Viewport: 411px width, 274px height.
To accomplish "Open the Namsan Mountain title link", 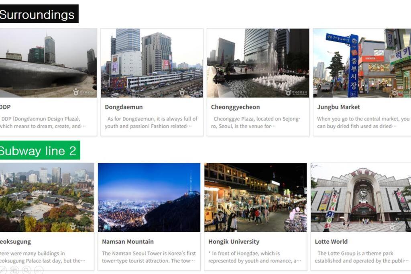I will pos(128,242).
